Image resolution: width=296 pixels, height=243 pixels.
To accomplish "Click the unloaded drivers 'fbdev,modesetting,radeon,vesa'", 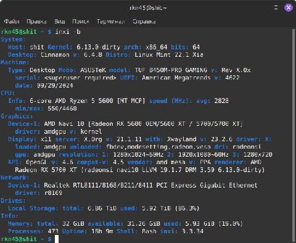I will coord(158,147).
